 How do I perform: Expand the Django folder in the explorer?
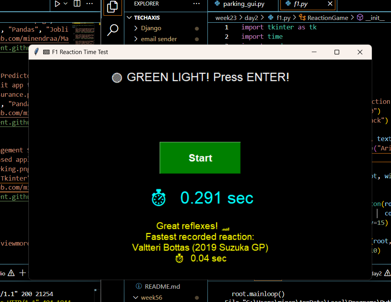[x=135, y=28]
